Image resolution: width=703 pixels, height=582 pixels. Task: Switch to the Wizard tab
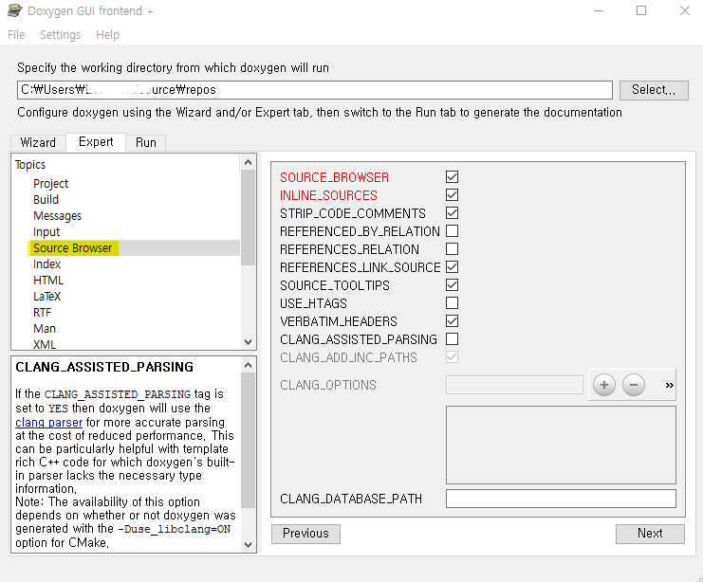tap(38, 142)
